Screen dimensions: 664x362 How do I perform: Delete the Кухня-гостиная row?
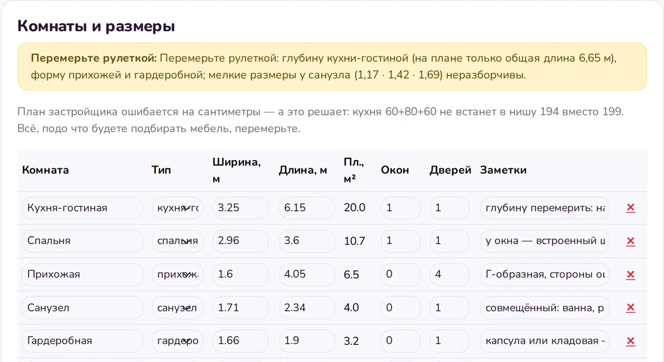pyautogui.click(x=630, y=208)
